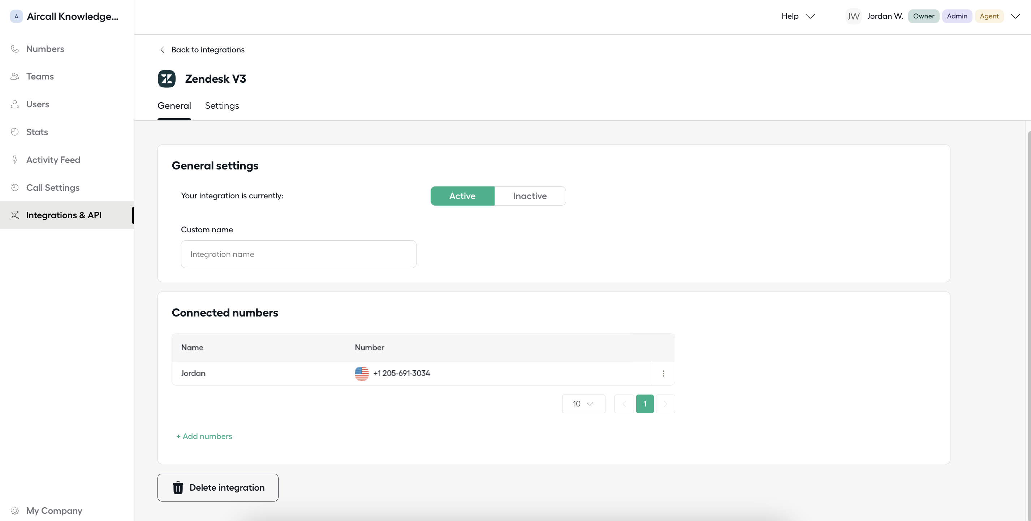
Task: Go to pagination page 1
Action: point(645,404)
